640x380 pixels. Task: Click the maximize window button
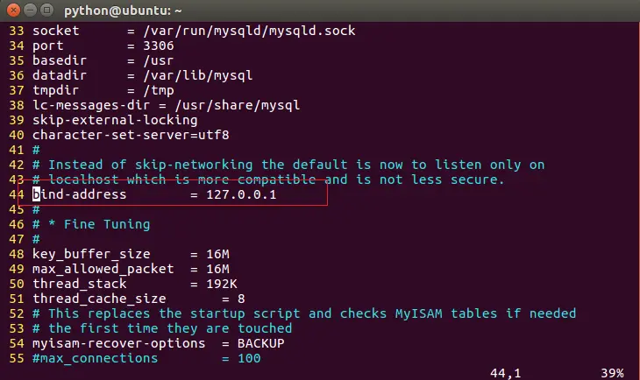click(47, 10)
